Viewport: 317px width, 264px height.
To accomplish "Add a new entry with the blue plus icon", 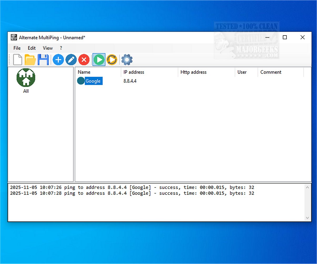I will pyautogui.click(x=58, y=60).
